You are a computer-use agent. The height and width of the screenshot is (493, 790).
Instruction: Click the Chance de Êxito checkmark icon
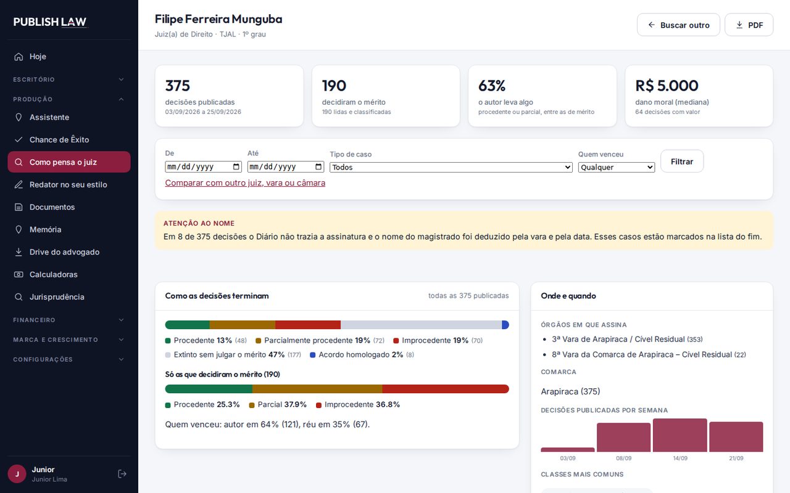tap(19, 140)
